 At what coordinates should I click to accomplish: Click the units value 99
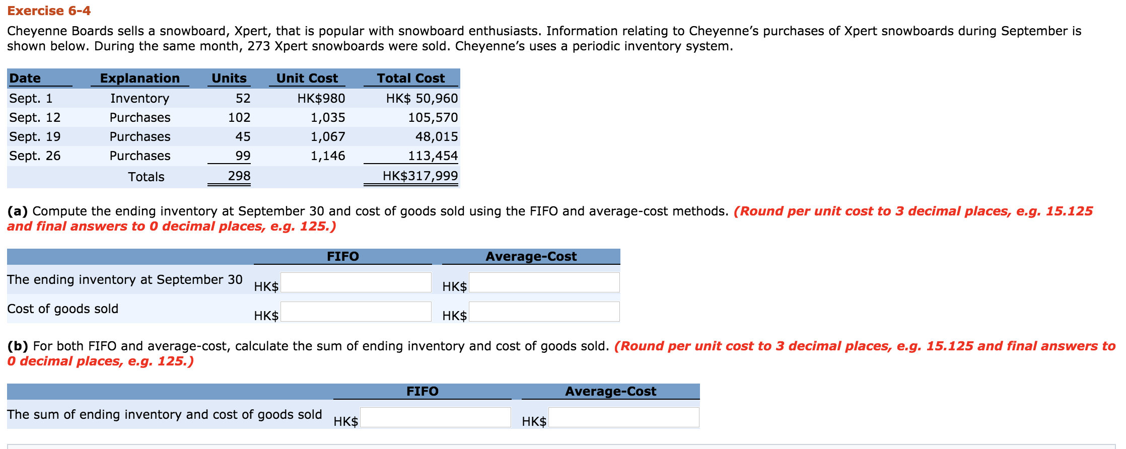point(243,156)
